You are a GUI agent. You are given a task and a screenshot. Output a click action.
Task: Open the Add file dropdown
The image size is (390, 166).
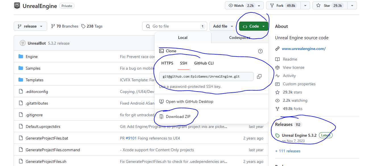point(223,26)
